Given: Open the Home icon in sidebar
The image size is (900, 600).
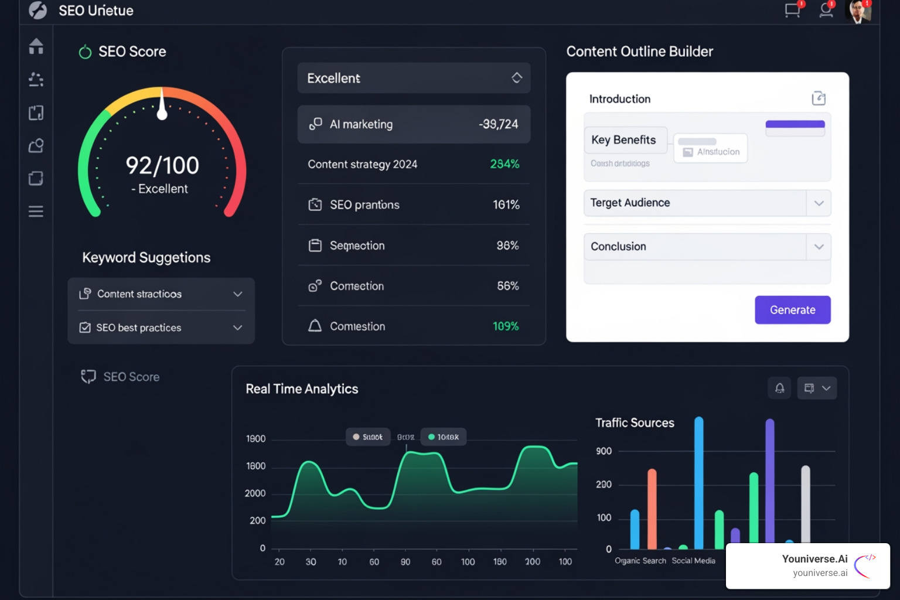Looking at the screenshot, I should (36, 46).
